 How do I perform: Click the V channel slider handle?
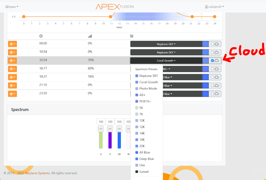pos(110,129)
